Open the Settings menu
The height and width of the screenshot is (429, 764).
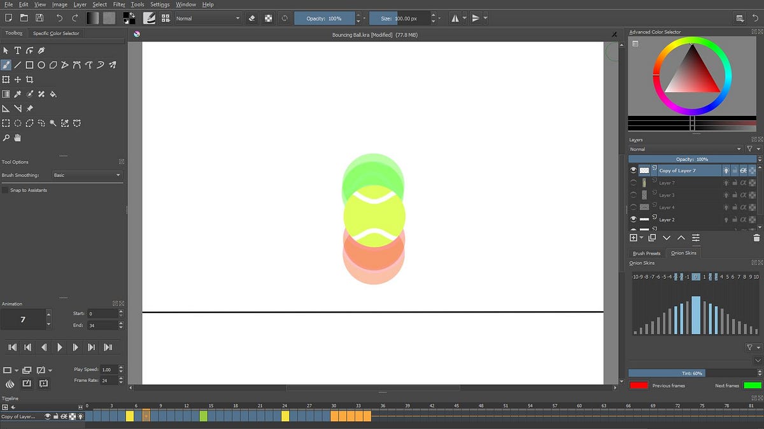pyautogui.click(x=160, y=4)
